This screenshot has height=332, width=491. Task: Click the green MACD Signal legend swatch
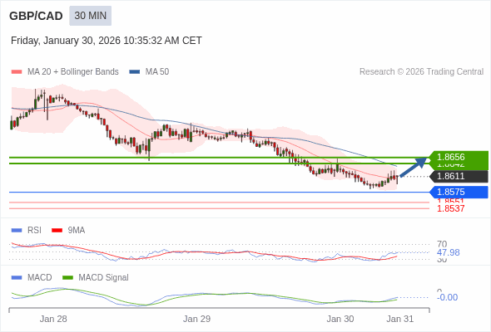[68, 278]
